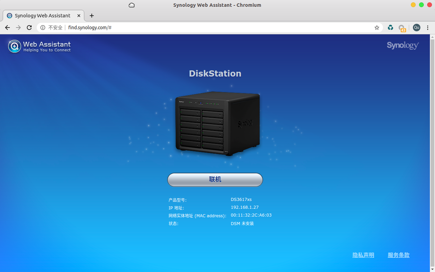Open the Chromium three-dot menu
This screenshot has height=272, width=435.
click(x=428, y=28)
